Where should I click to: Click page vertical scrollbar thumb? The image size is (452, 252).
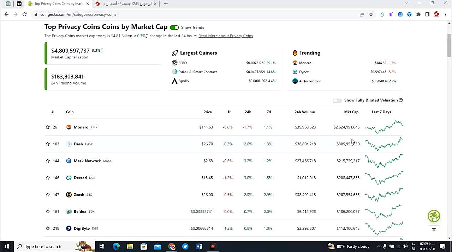point(449,45)
